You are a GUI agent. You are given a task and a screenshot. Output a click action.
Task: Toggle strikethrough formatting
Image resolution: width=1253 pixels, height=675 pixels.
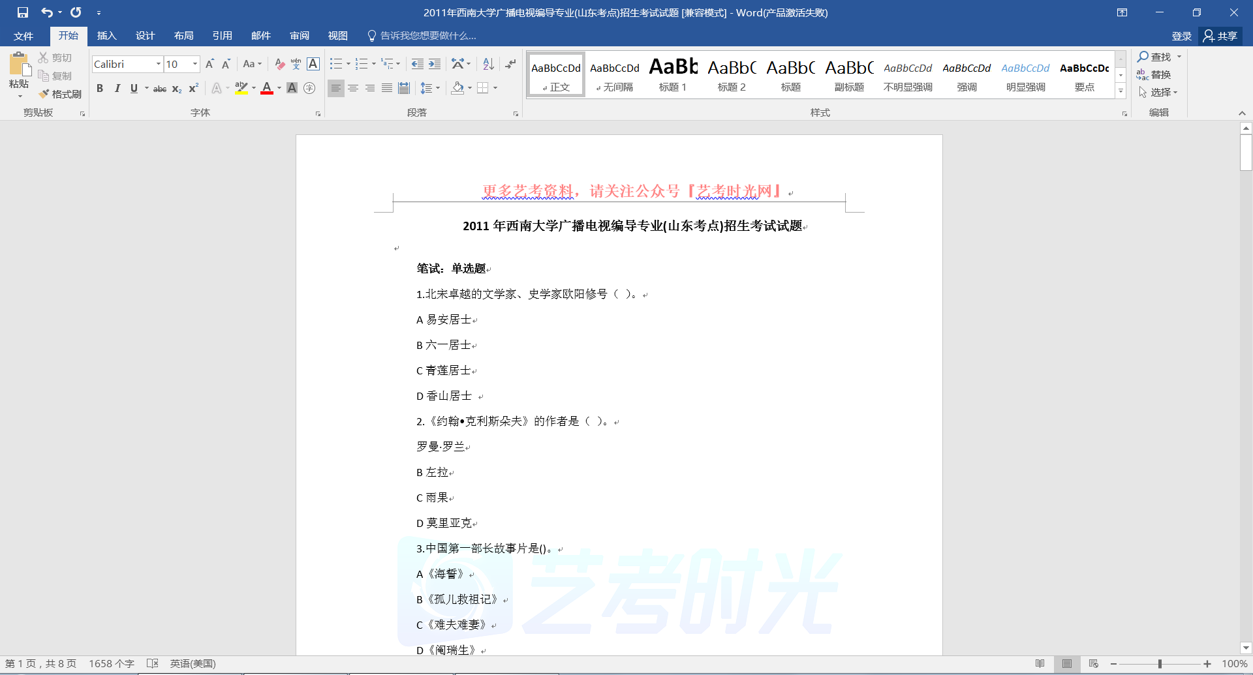(x=160, y=89)
